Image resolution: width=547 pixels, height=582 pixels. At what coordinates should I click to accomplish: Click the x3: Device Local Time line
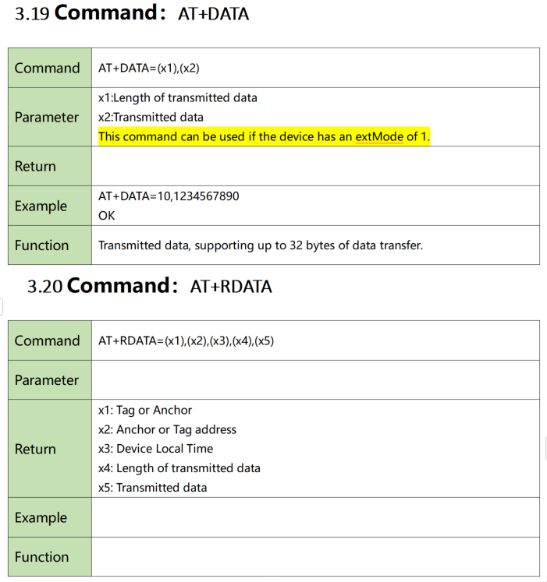coord(155,449)
